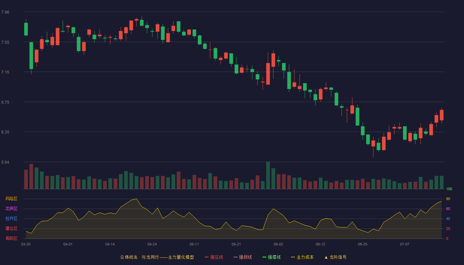Click the 5.94 price axis label
464x265 pixels.
(x=5, y=162)
